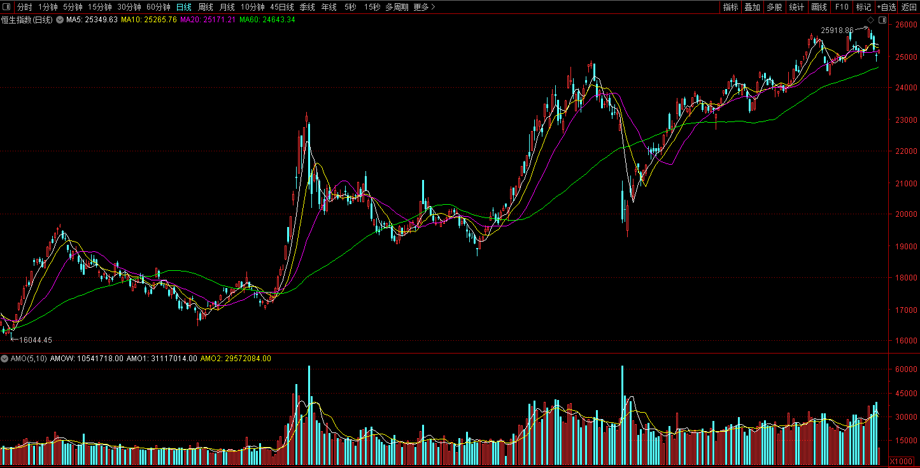Open the F10 company info page
The width and height of the screenshot is (920, 468).
pyautogui.click(x=842, y=7)
